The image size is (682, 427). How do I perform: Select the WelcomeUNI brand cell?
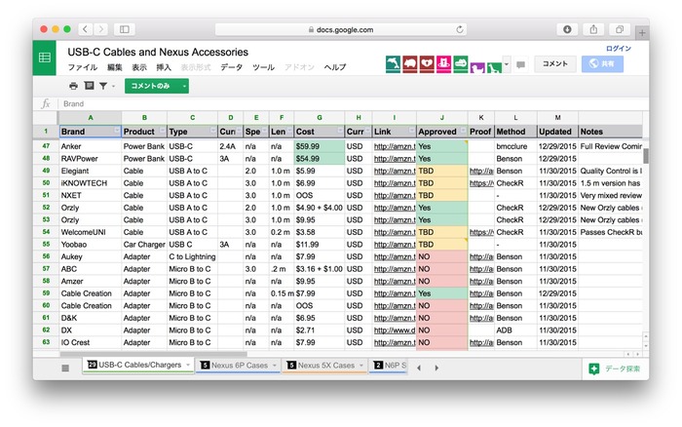pos(90,232)
